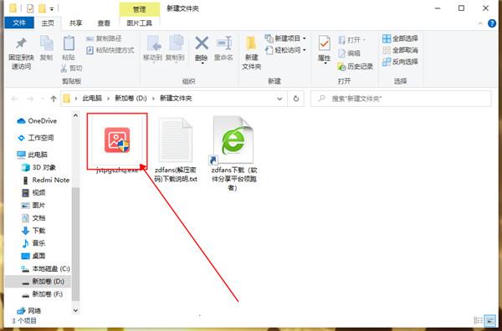Click the search box for 新建文件夹

401,99
